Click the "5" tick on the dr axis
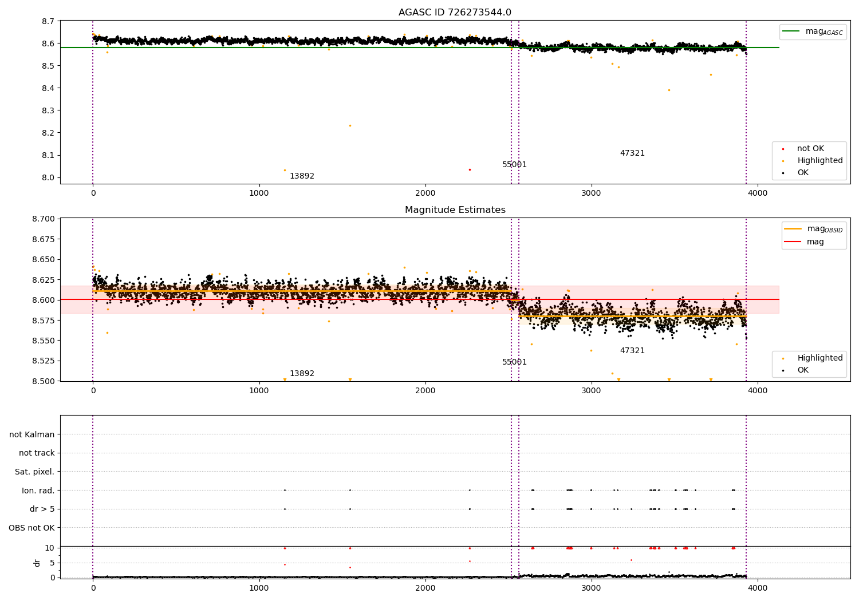The image size is (859, 601). coord(52,563)
